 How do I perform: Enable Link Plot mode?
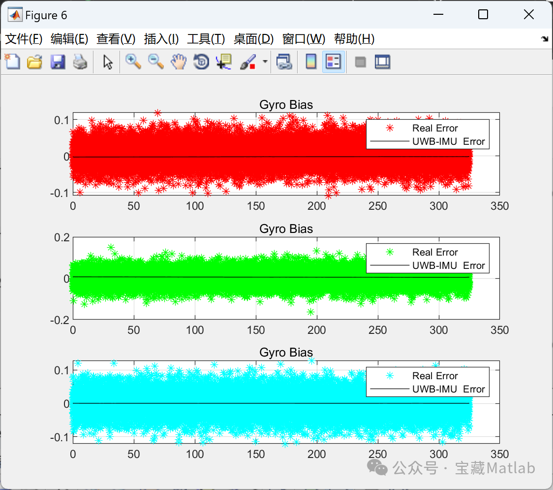pyautogui.click(x=284, y=62)
